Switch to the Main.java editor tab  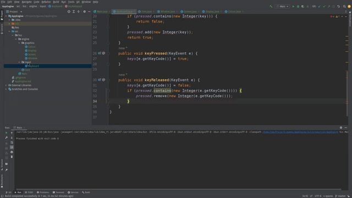[x=101, y=12]
